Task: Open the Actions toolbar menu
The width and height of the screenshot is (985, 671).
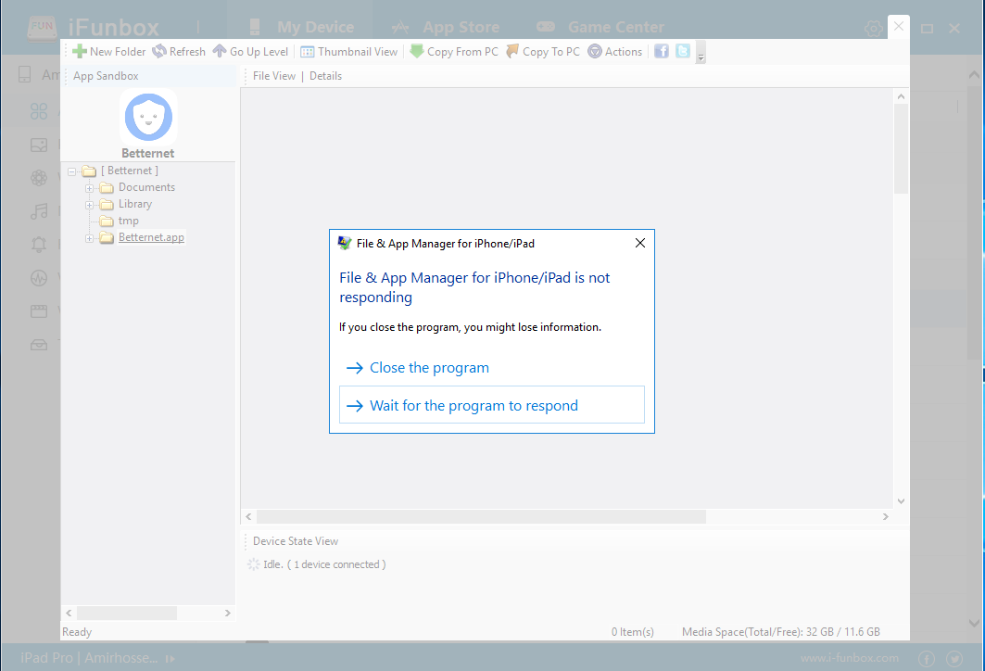Action: click(x=615, y=52)
